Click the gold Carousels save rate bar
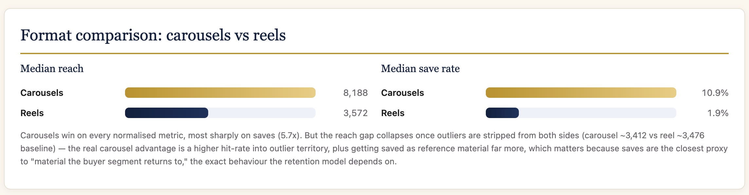749x195 pixels. click(581, 93)
